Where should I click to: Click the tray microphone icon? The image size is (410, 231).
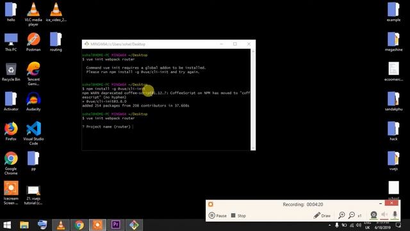337,225
